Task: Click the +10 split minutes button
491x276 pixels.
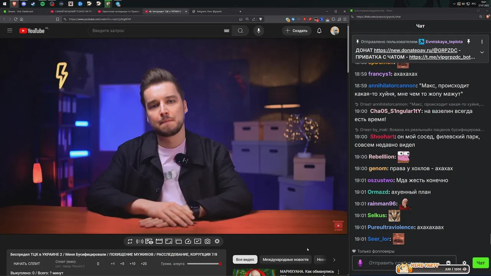Action: click(132, 264)
